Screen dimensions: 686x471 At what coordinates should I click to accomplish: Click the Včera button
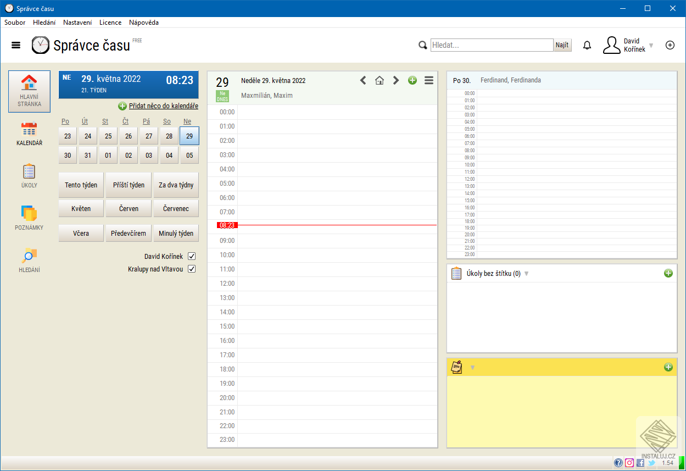click(x=81, y=233)
